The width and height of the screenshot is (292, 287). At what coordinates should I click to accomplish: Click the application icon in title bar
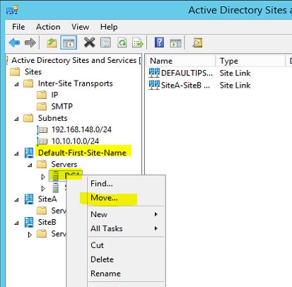[12, 11]
